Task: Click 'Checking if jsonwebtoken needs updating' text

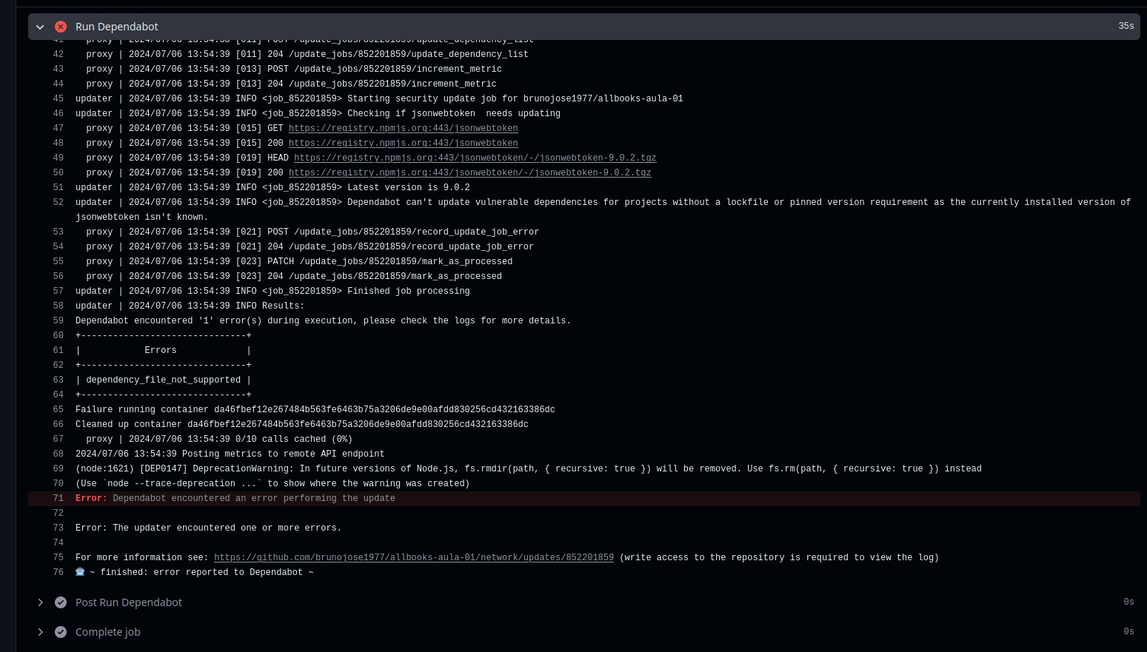Action: click(454, 113)
